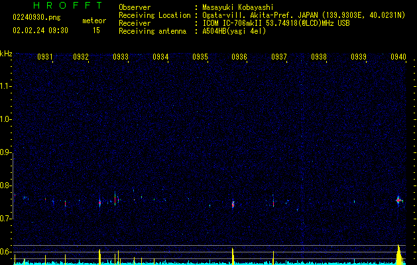Image resolution: width=417 pixels, height=265 pixels.
Task: Click the date stamp 02.02.24 09:30
Action: point(40,30)
